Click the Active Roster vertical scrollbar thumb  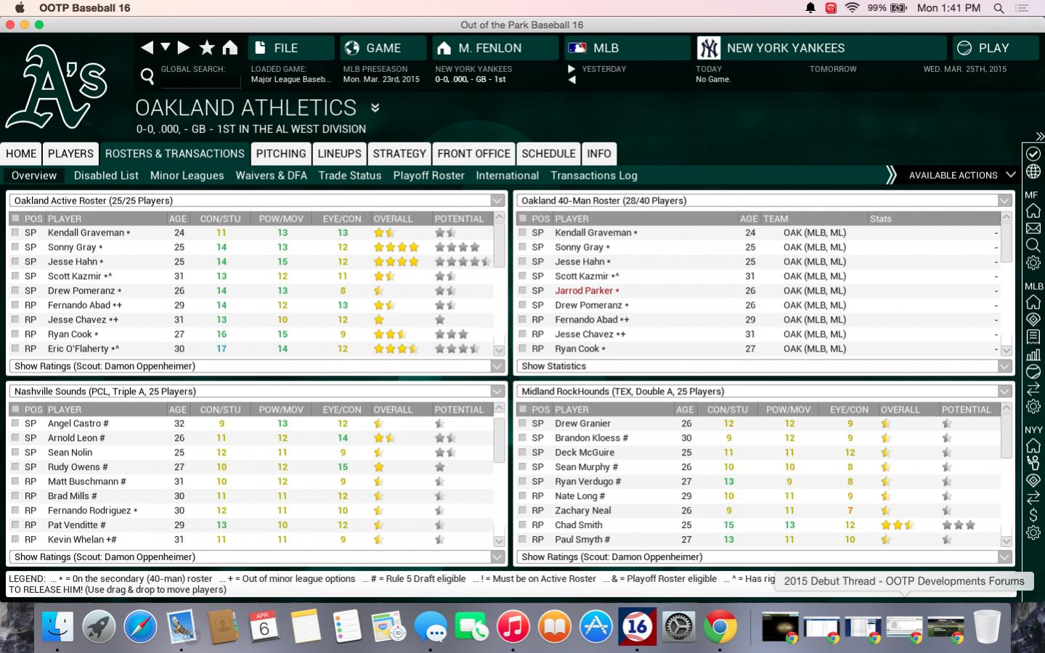(499, 247)
